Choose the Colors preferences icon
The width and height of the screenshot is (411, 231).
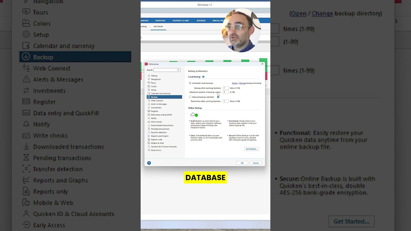tap(149, 86)
